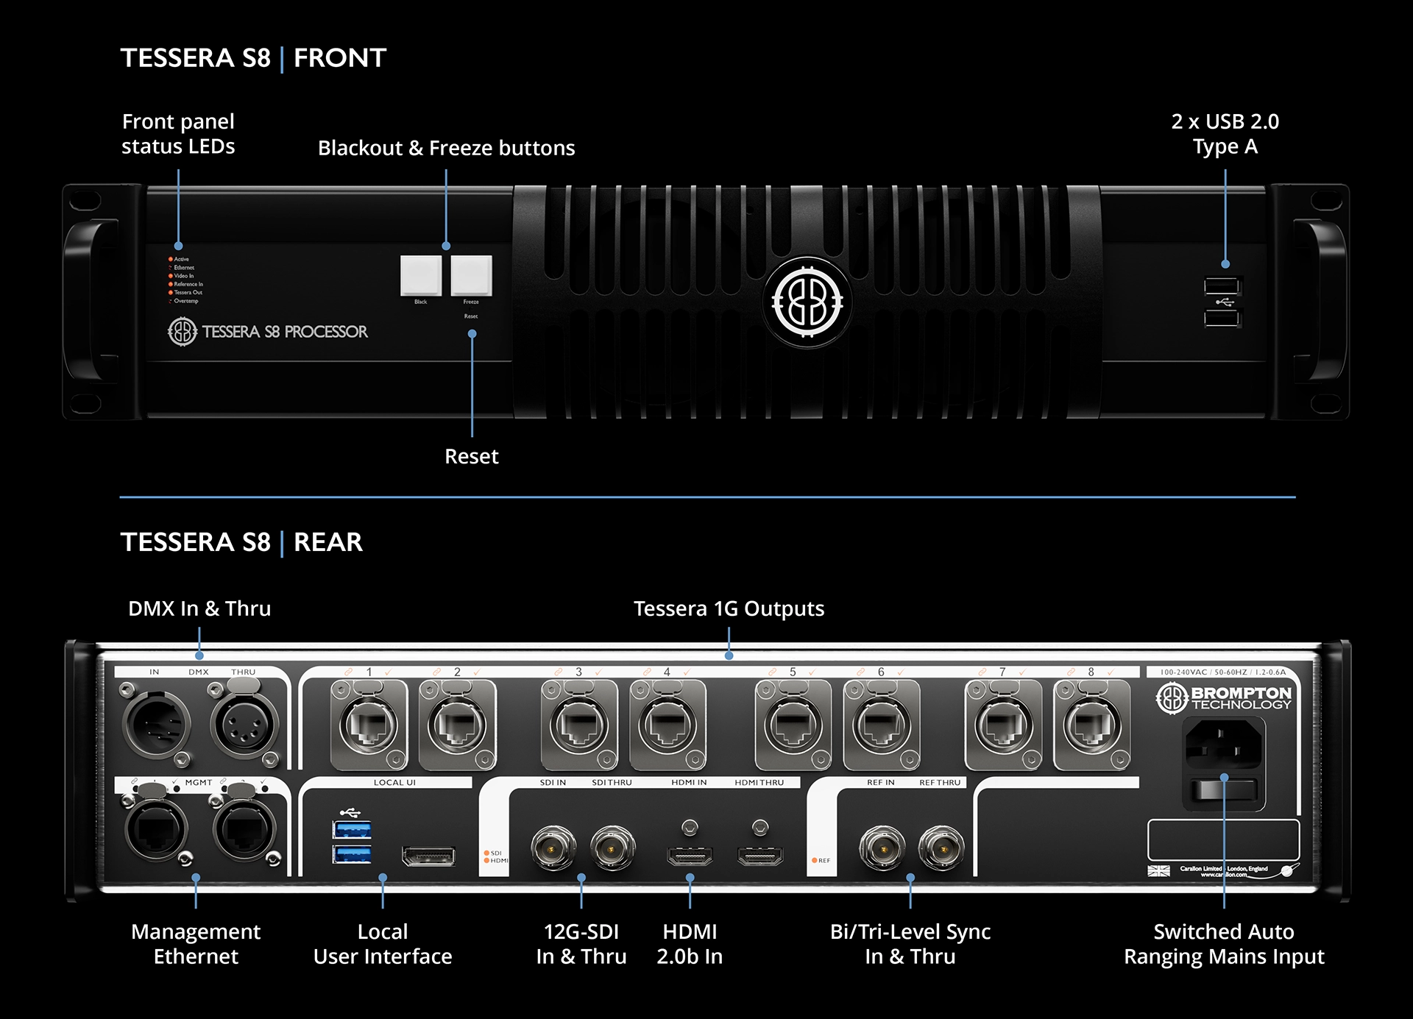This screenshot has height=1019, width=1413.
Task: Click the Bi/Tri-Level Sync In & Thru callout
Action: (x=910, y=944)
